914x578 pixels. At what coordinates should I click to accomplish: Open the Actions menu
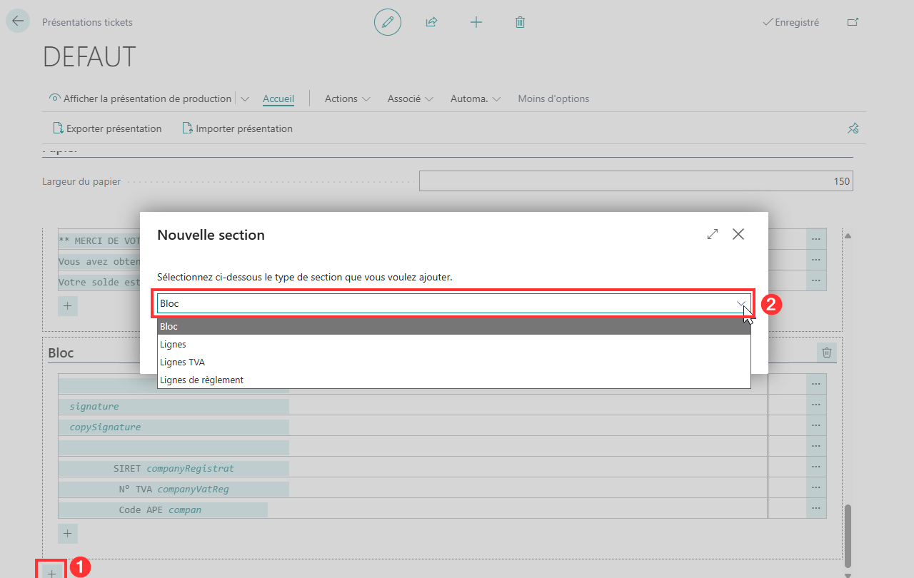point(348,98)
